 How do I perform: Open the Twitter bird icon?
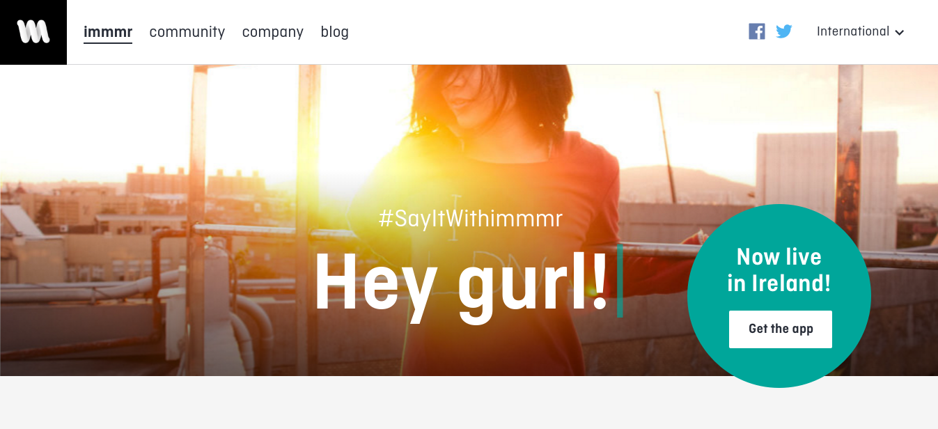tap(784, 31)
